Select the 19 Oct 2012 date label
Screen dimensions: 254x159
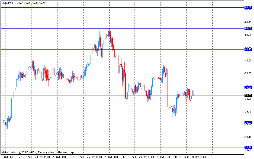pos(8,157)
